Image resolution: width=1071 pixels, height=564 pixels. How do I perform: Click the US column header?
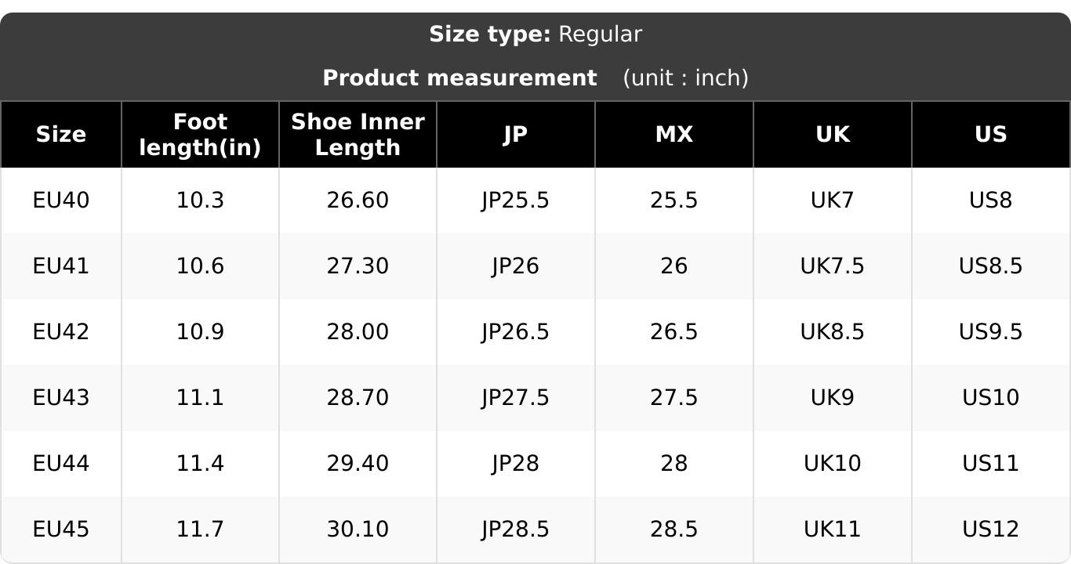[990, 135]
